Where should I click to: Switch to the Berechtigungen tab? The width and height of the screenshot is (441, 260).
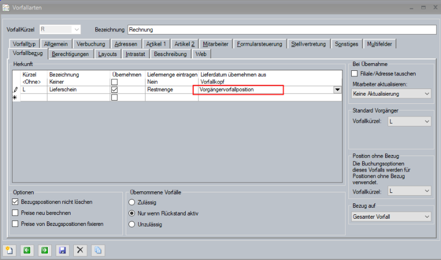[70, 54]
